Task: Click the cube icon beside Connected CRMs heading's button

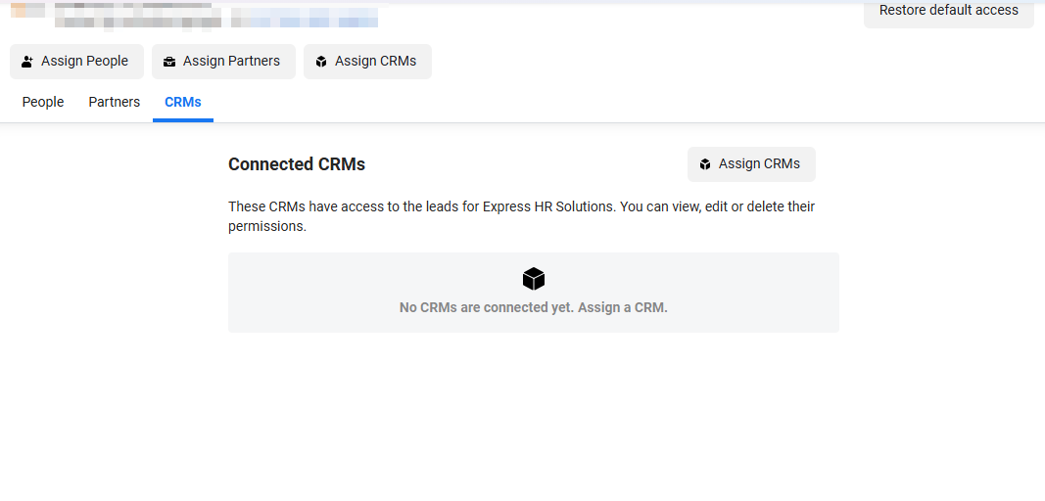Action: (x=705, y=164)
